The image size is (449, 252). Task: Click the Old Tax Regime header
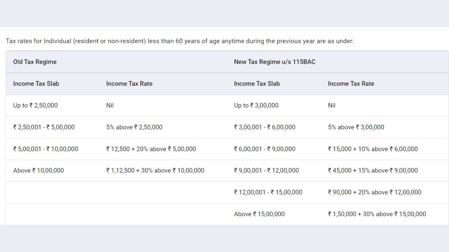pos(35,62)
